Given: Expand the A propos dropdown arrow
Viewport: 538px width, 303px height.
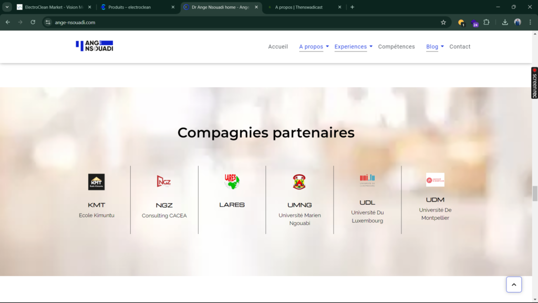Looking at the screenshot, I should [327, 46].
